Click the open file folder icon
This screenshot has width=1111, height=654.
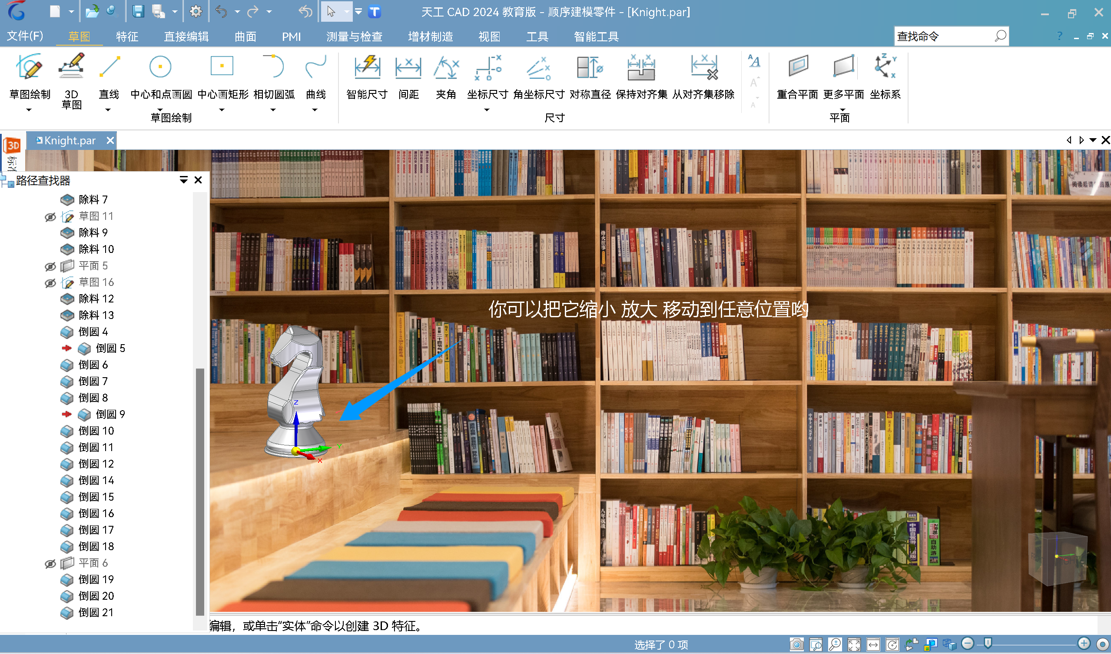coord(92,11)
